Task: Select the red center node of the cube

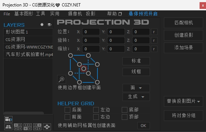Action: (x=84, y=68)
